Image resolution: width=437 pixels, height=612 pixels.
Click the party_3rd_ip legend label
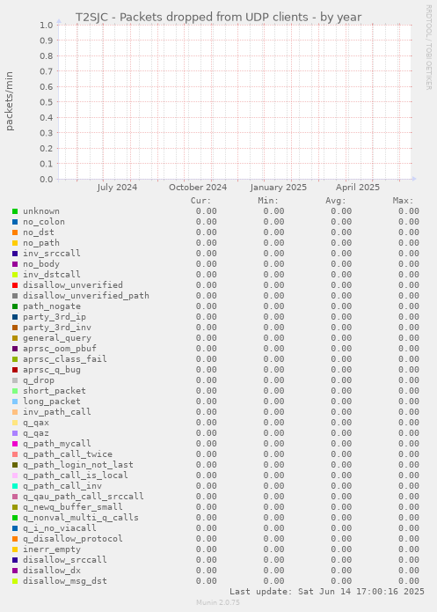pos(55,317)
